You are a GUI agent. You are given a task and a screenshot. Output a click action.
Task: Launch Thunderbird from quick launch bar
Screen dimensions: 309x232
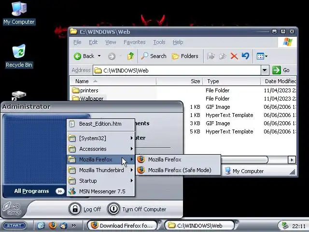[x=63, y=225]
